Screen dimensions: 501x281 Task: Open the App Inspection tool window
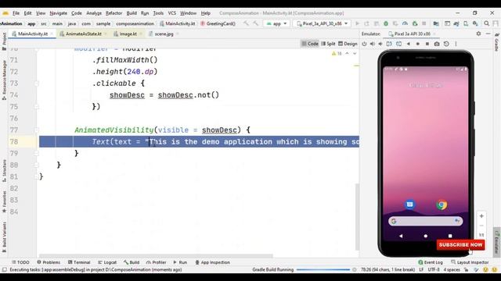[212, 262]
